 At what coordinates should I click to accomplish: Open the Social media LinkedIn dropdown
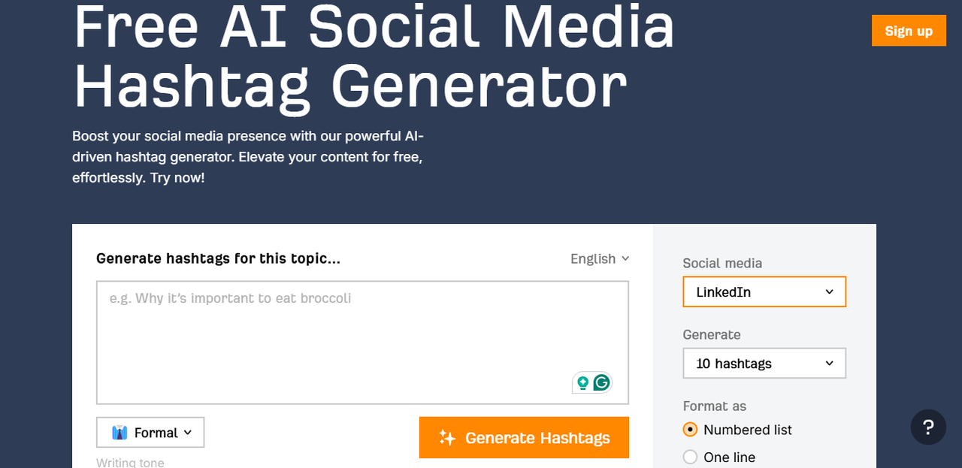pos(764,292)
